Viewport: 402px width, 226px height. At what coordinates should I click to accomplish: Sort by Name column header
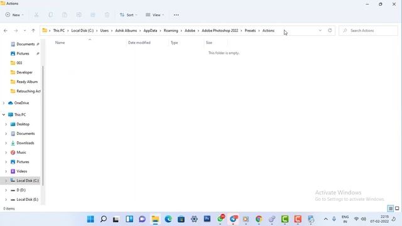coord(60,43)
